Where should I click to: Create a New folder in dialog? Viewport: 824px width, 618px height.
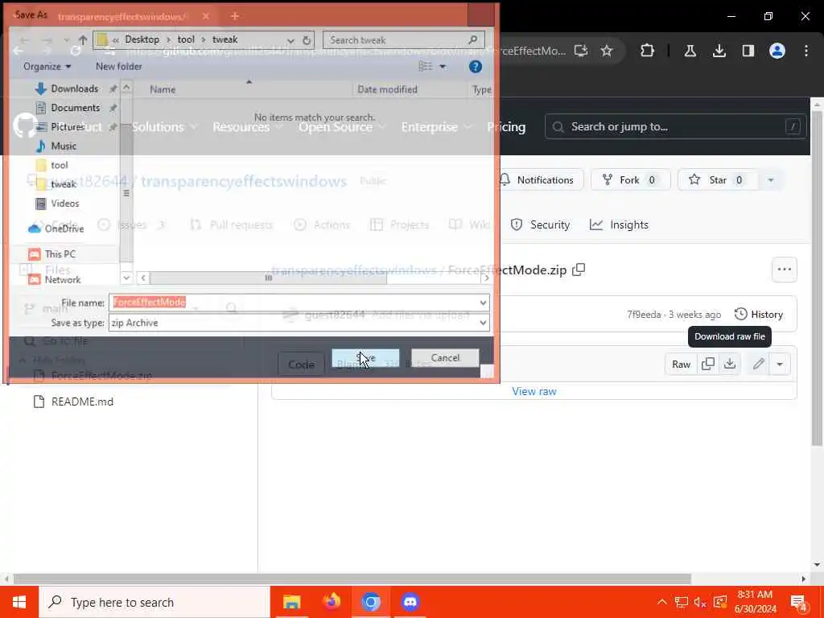click(119, 66)
